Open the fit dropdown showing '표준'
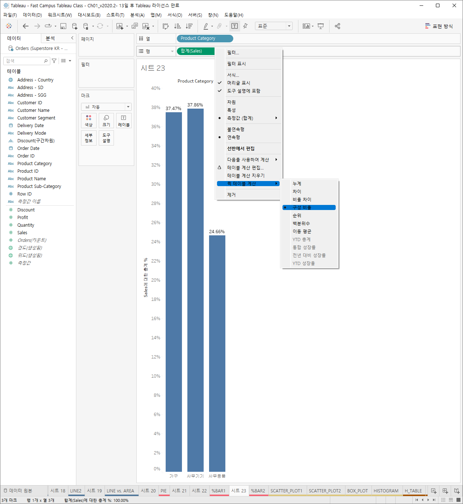 tap(273, 26)
